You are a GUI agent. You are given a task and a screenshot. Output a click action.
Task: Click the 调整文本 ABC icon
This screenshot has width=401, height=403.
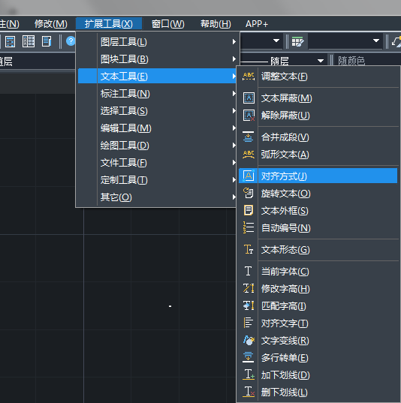coord(249,77)
